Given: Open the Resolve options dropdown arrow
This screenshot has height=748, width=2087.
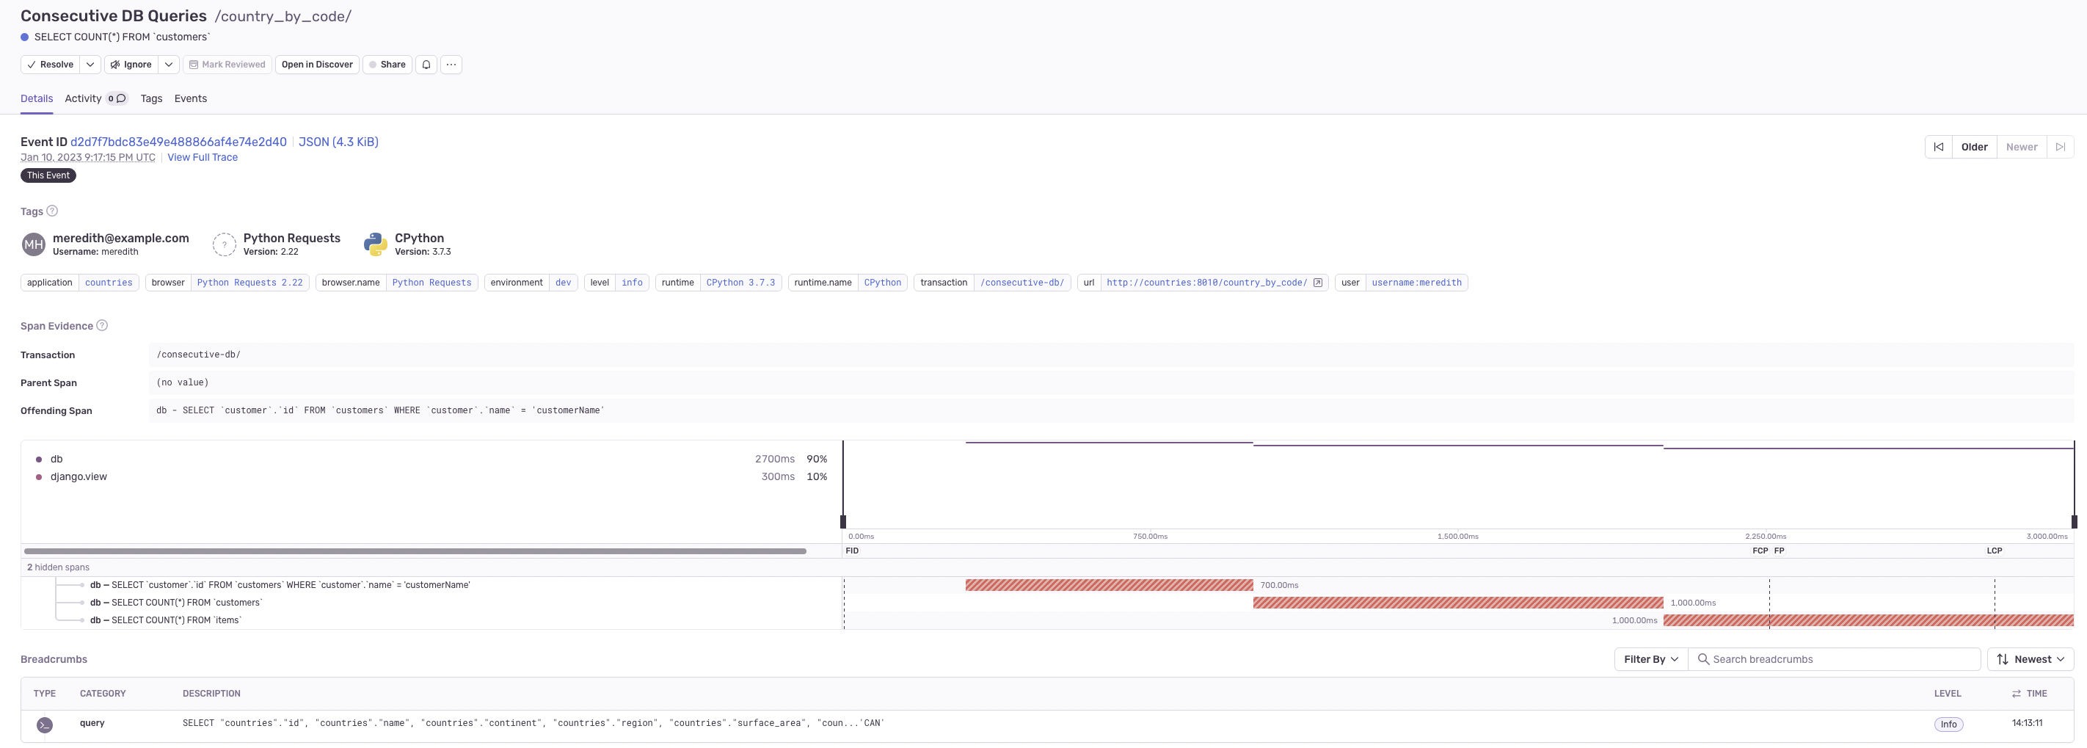Looking at the screenshot, I should pyautogui.click(x=91, y=65).
